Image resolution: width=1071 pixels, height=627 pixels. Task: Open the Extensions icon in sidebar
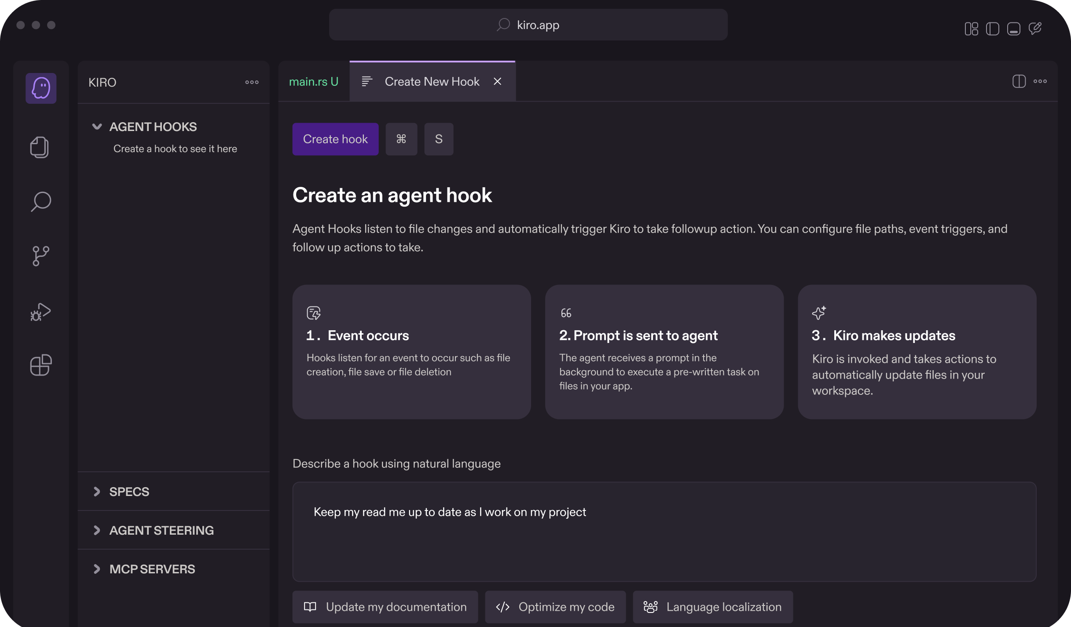(41, 365)
